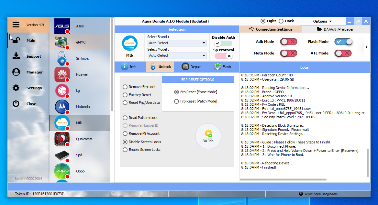Select the Spd chip icon
The image size is (378, 205).
pyautogui.click(x=62, y=156)
